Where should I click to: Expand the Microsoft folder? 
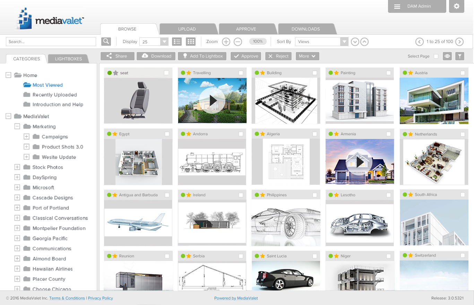[x=17, y=188]
